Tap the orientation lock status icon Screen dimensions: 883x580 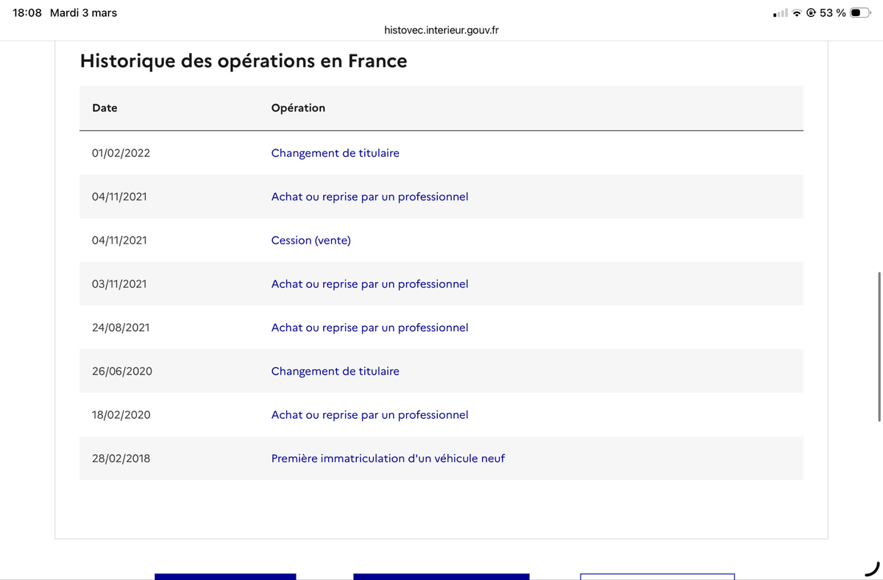click(x=812, y=13)
